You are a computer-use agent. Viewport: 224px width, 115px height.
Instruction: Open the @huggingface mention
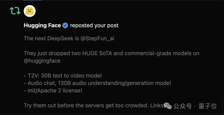pos(42,61)
